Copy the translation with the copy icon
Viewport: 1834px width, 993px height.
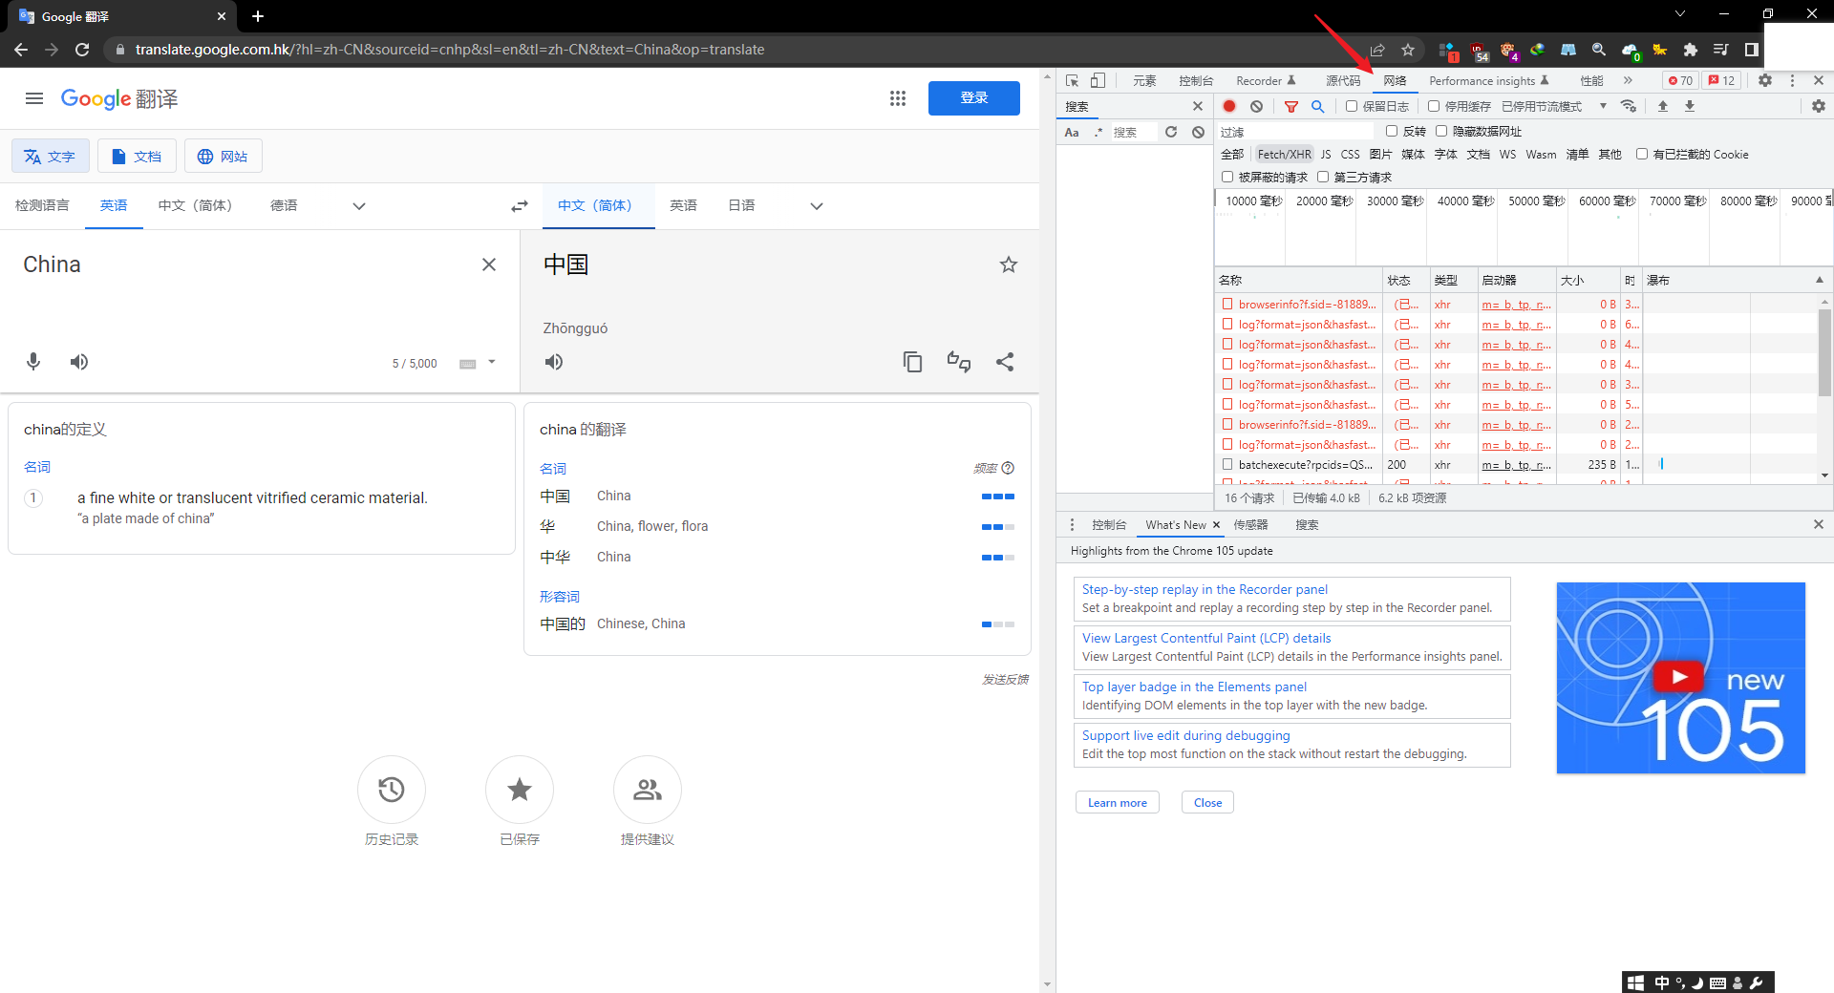[x=912, y=362]
